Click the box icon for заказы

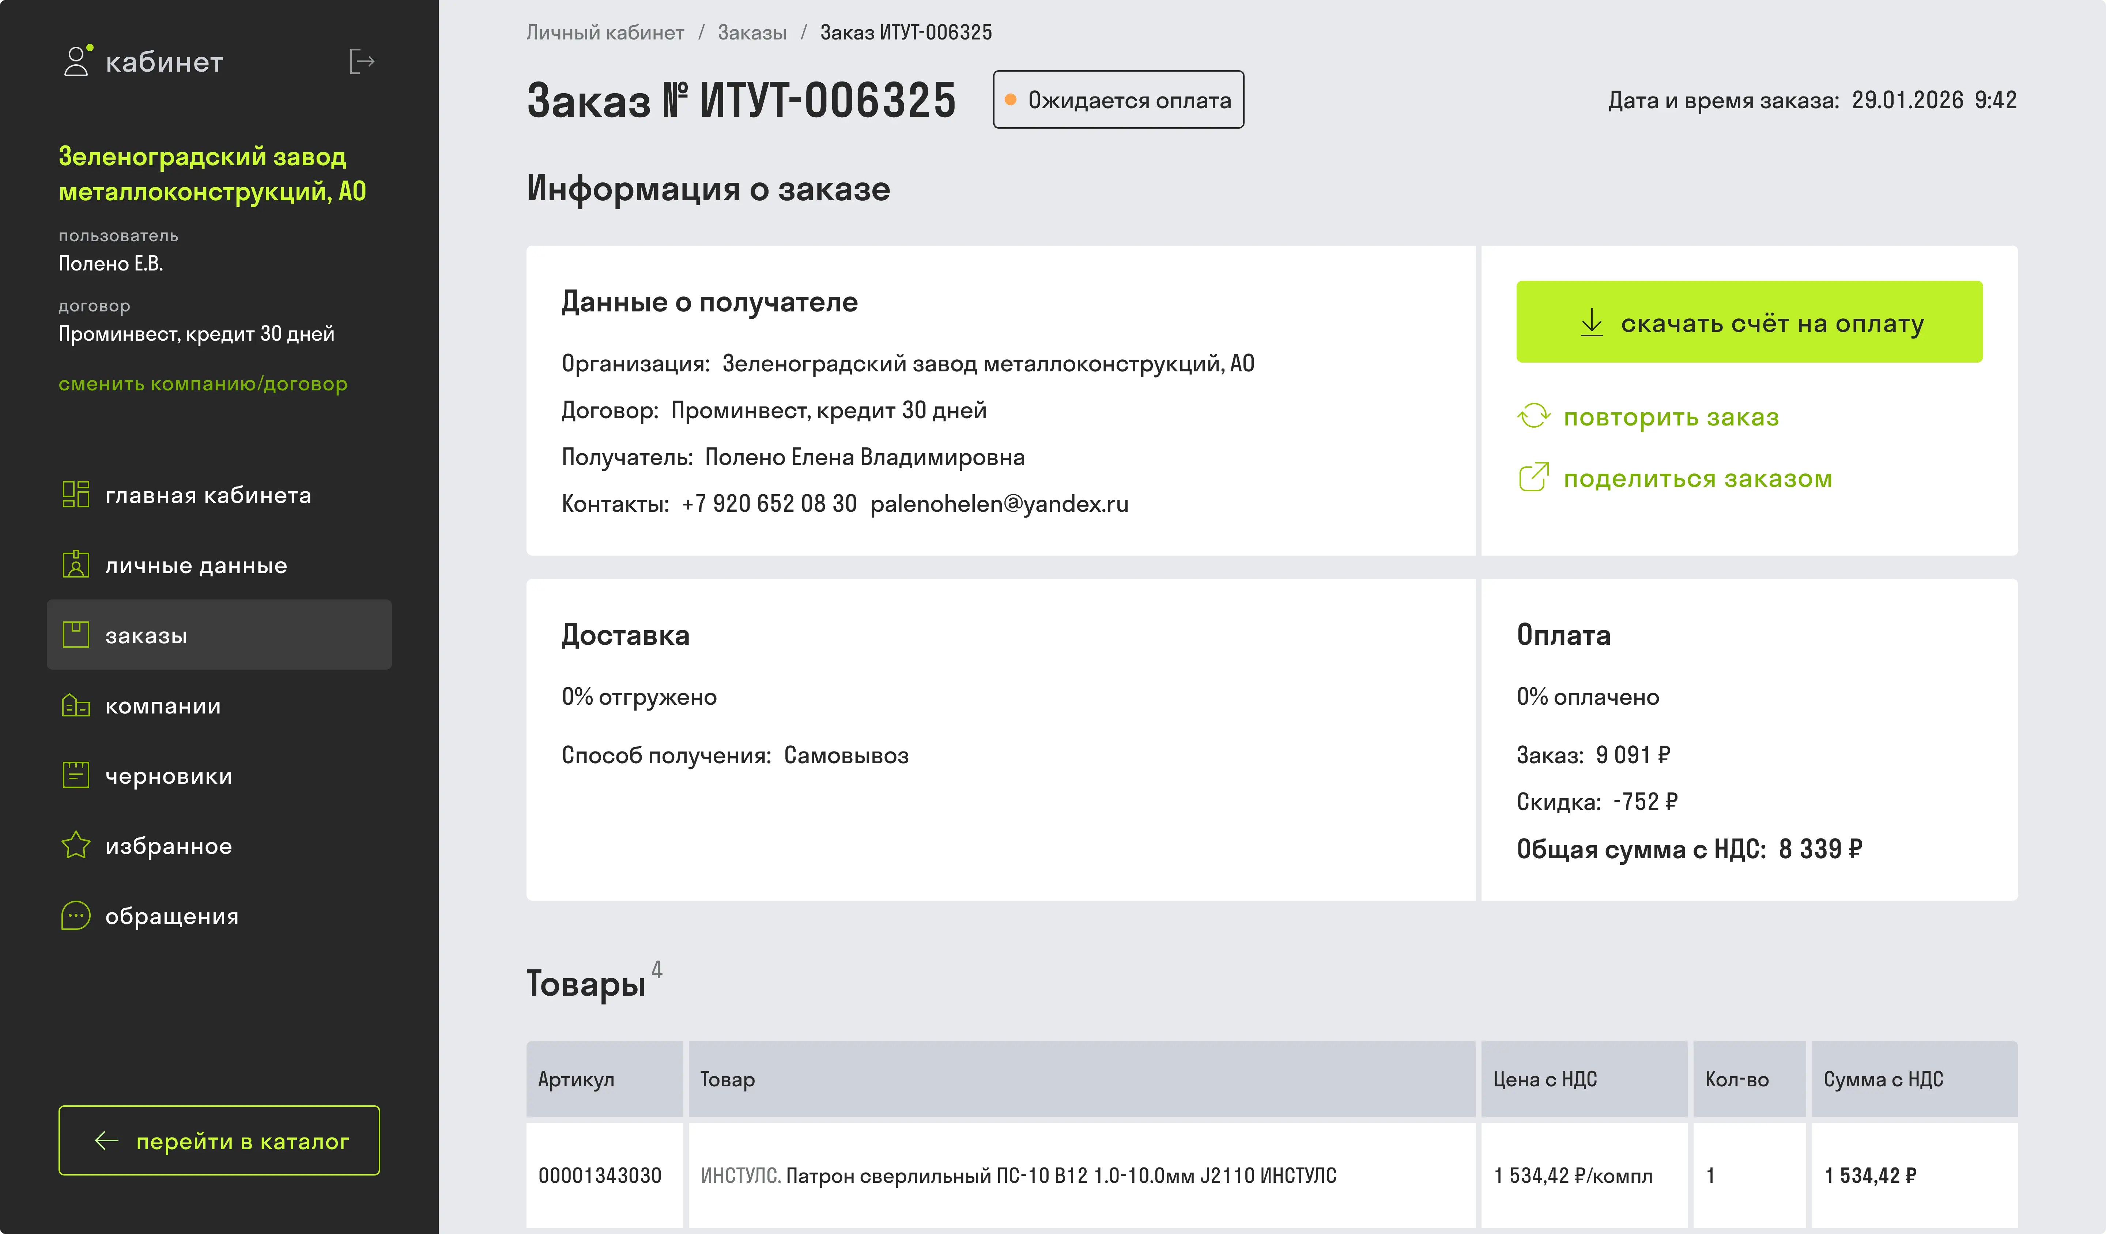point(76,635)
